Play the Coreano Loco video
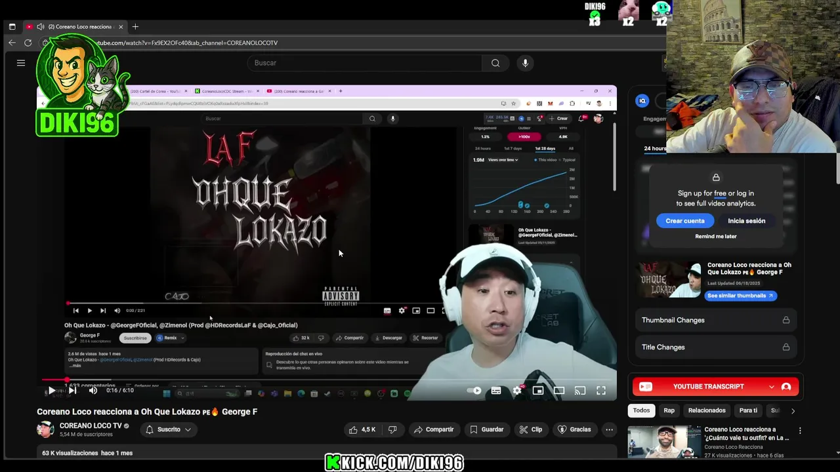 (52, 391)
